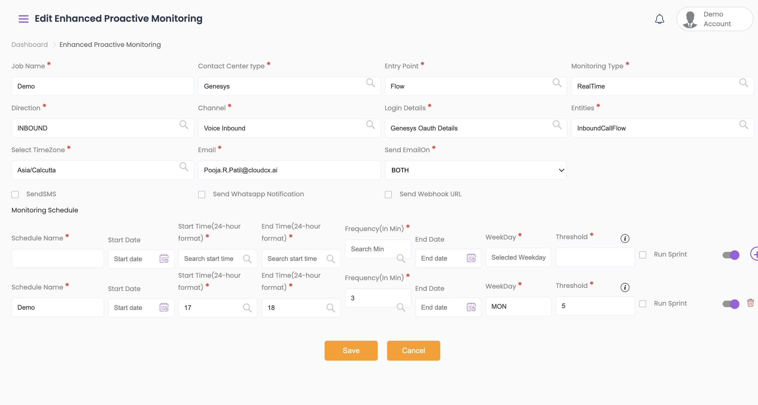Go to Dashboard breadcrumb link
The image size is (758, 405).
(x=30, y=45)
